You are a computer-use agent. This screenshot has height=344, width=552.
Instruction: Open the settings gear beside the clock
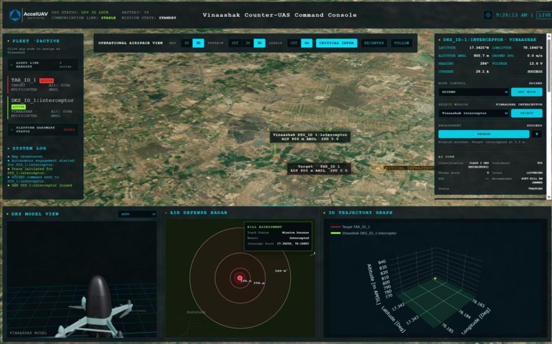coord(488,15)
